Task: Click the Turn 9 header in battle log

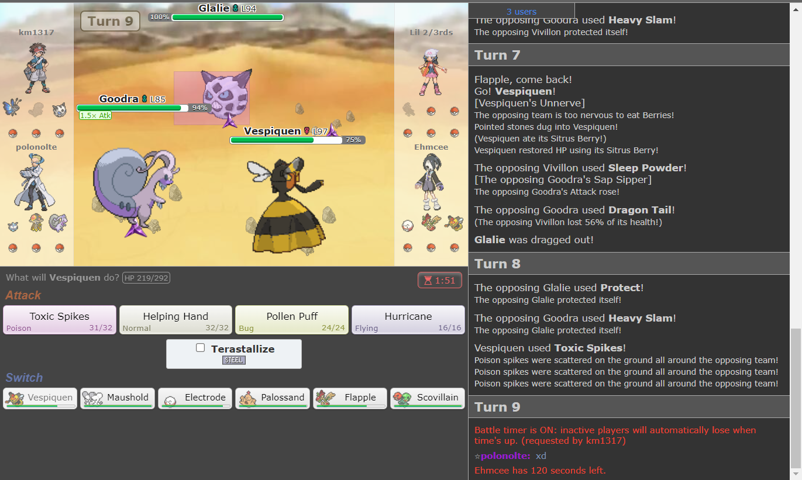Action: (x=629, y=407)
